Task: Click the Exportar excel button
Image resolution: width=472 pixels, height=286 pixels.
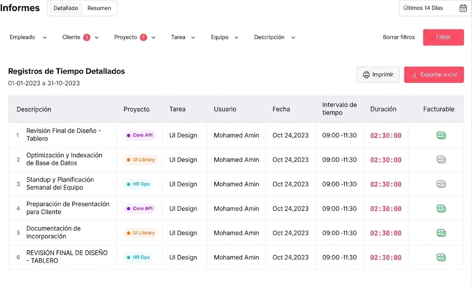Action: 434,75
